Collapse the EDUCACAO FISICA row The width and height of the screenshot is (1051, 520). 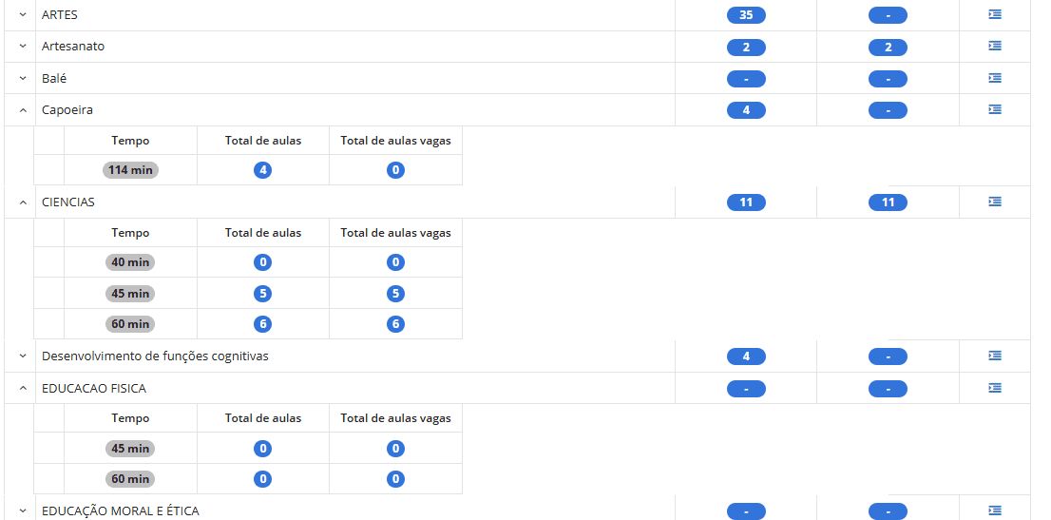tap(23, 389)
